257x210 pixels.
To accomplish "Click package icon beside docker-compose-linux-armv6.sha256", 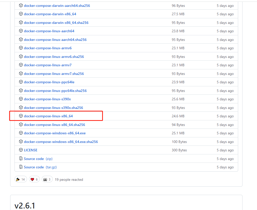I will (x=21, y=56).
